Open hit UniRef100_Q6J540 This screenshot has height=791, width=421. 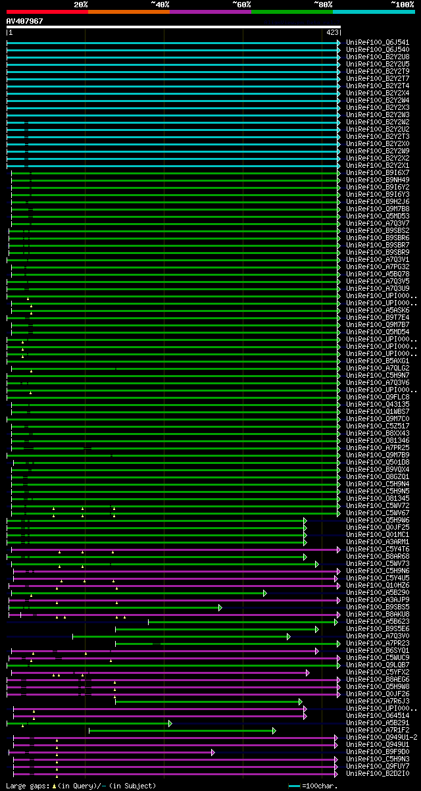tap(378, 49)
